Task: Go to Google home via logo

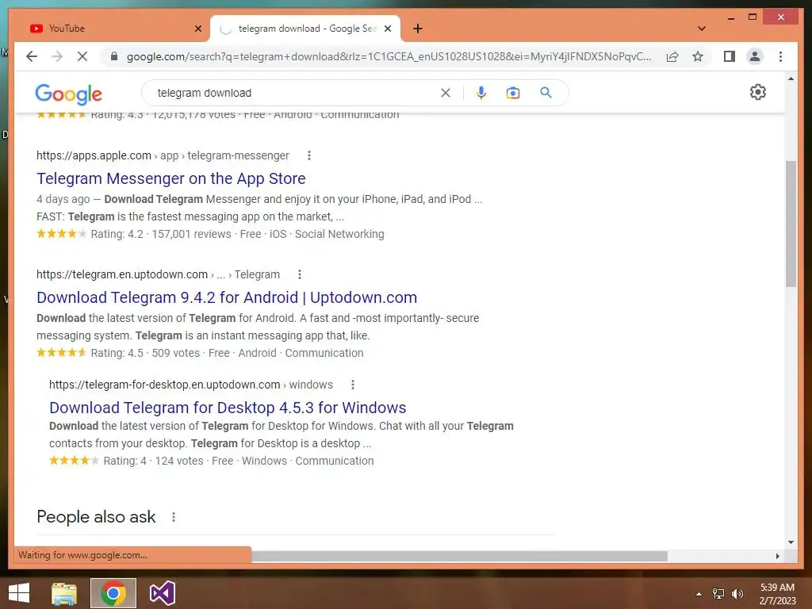Action: (68, 94)
